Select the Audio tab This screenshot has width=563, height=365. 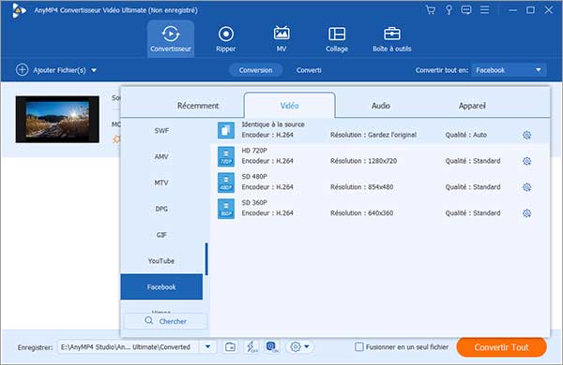381,106
